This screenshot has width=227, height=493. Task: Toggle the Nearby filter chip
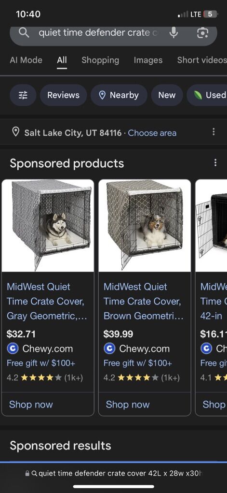[119, 95]
